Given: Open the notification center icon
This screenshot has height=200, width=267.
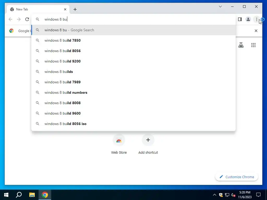Looking at the screenshot, I should 258,195.
